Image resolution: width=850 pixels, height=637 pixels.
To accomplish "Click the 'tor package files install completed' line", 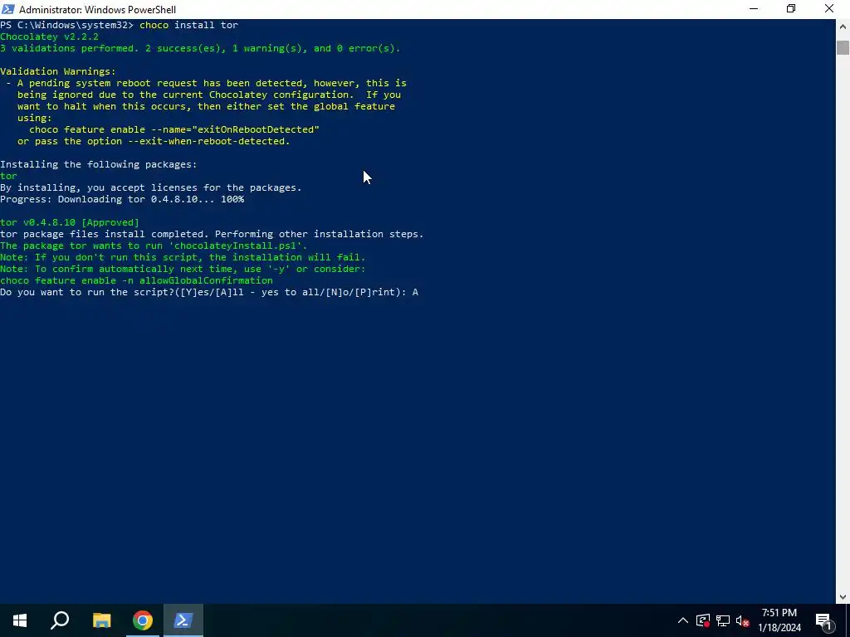I will click(212, 234).
